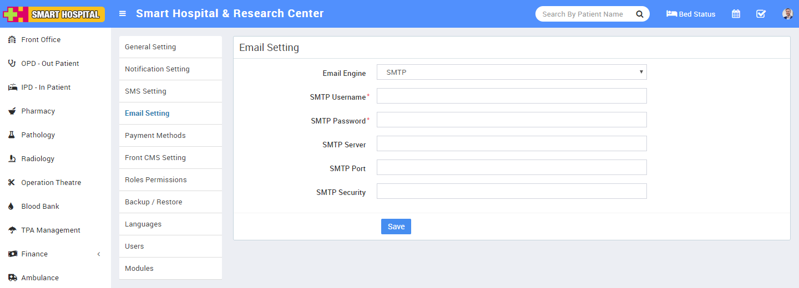The width and height of the screenshot is (799, 288).
Task: Focus the SMTP Username field
Action: coord(511,96)
